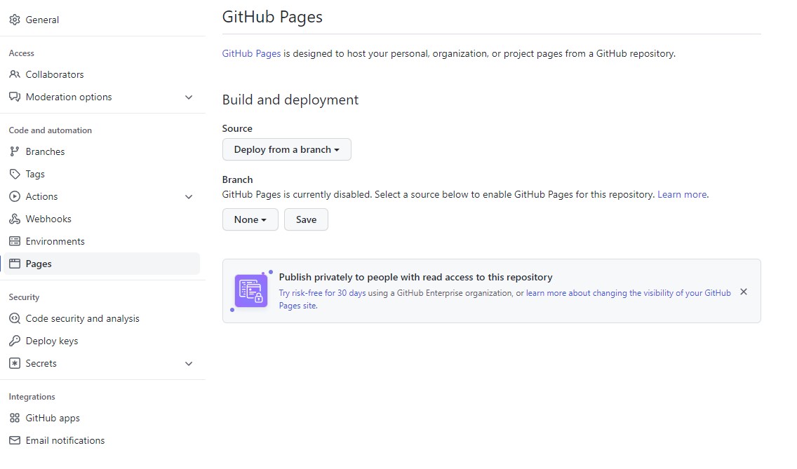Open General settings
Image resolution: width=797 pixels, height=469 pixels.
coord(102,20)
